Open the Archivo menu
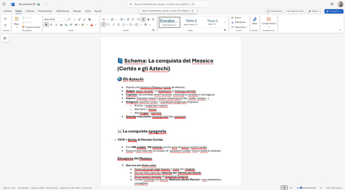Image resolution: width=345 pixels, height=190 pixels. coord(8,11)
